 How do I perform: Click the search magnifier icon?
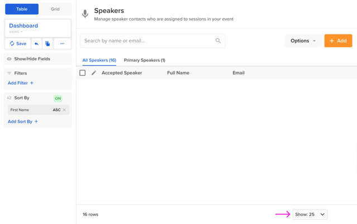(x=218, y=41)
